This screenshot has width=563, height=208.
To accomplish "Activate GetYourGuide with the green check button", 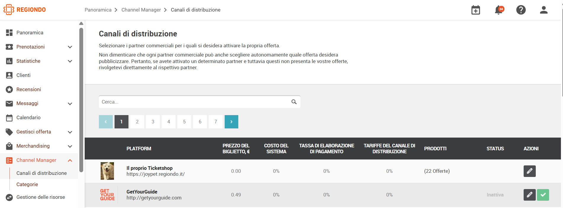I will click(543, 195).
